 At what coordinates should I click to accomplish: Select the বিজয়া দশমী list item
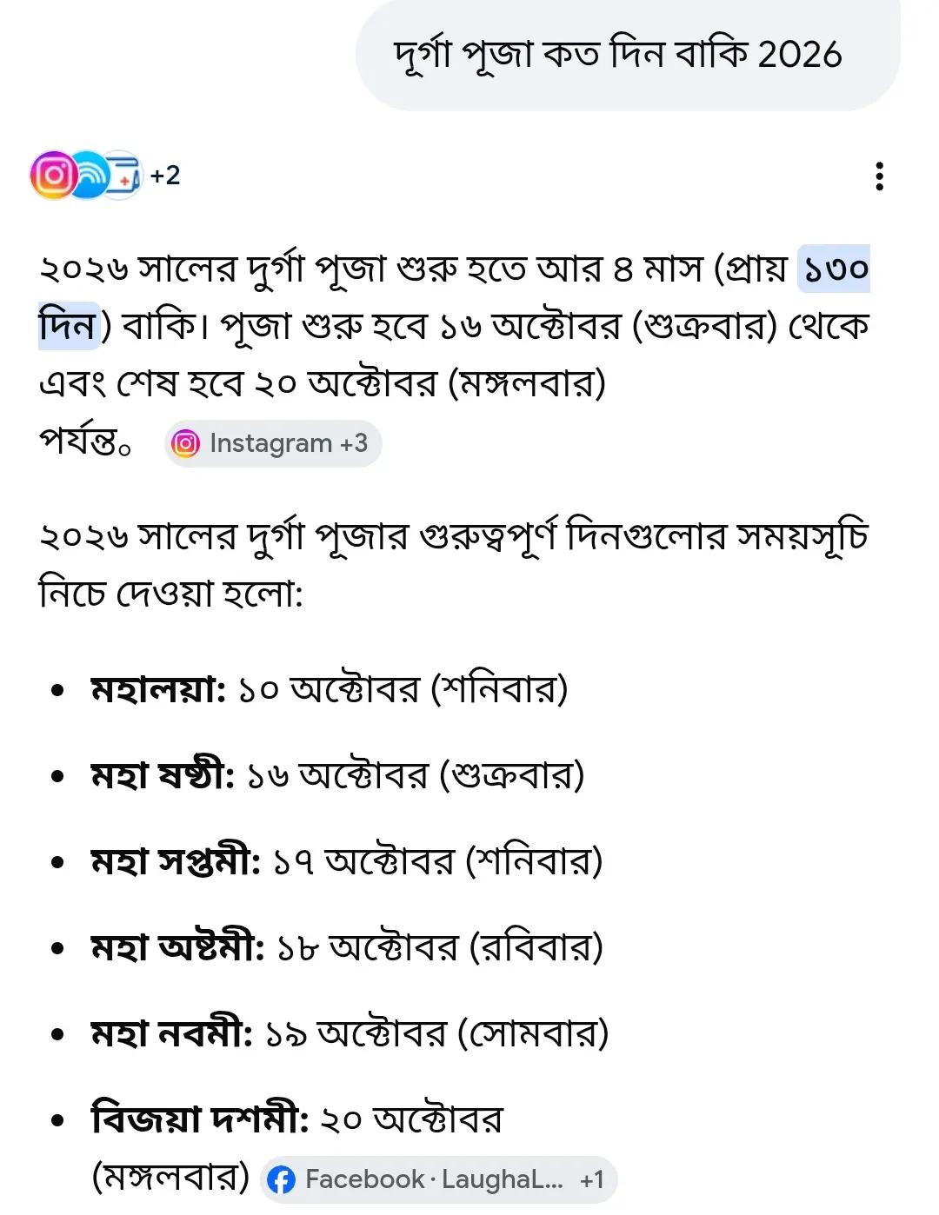(297, 1147)
